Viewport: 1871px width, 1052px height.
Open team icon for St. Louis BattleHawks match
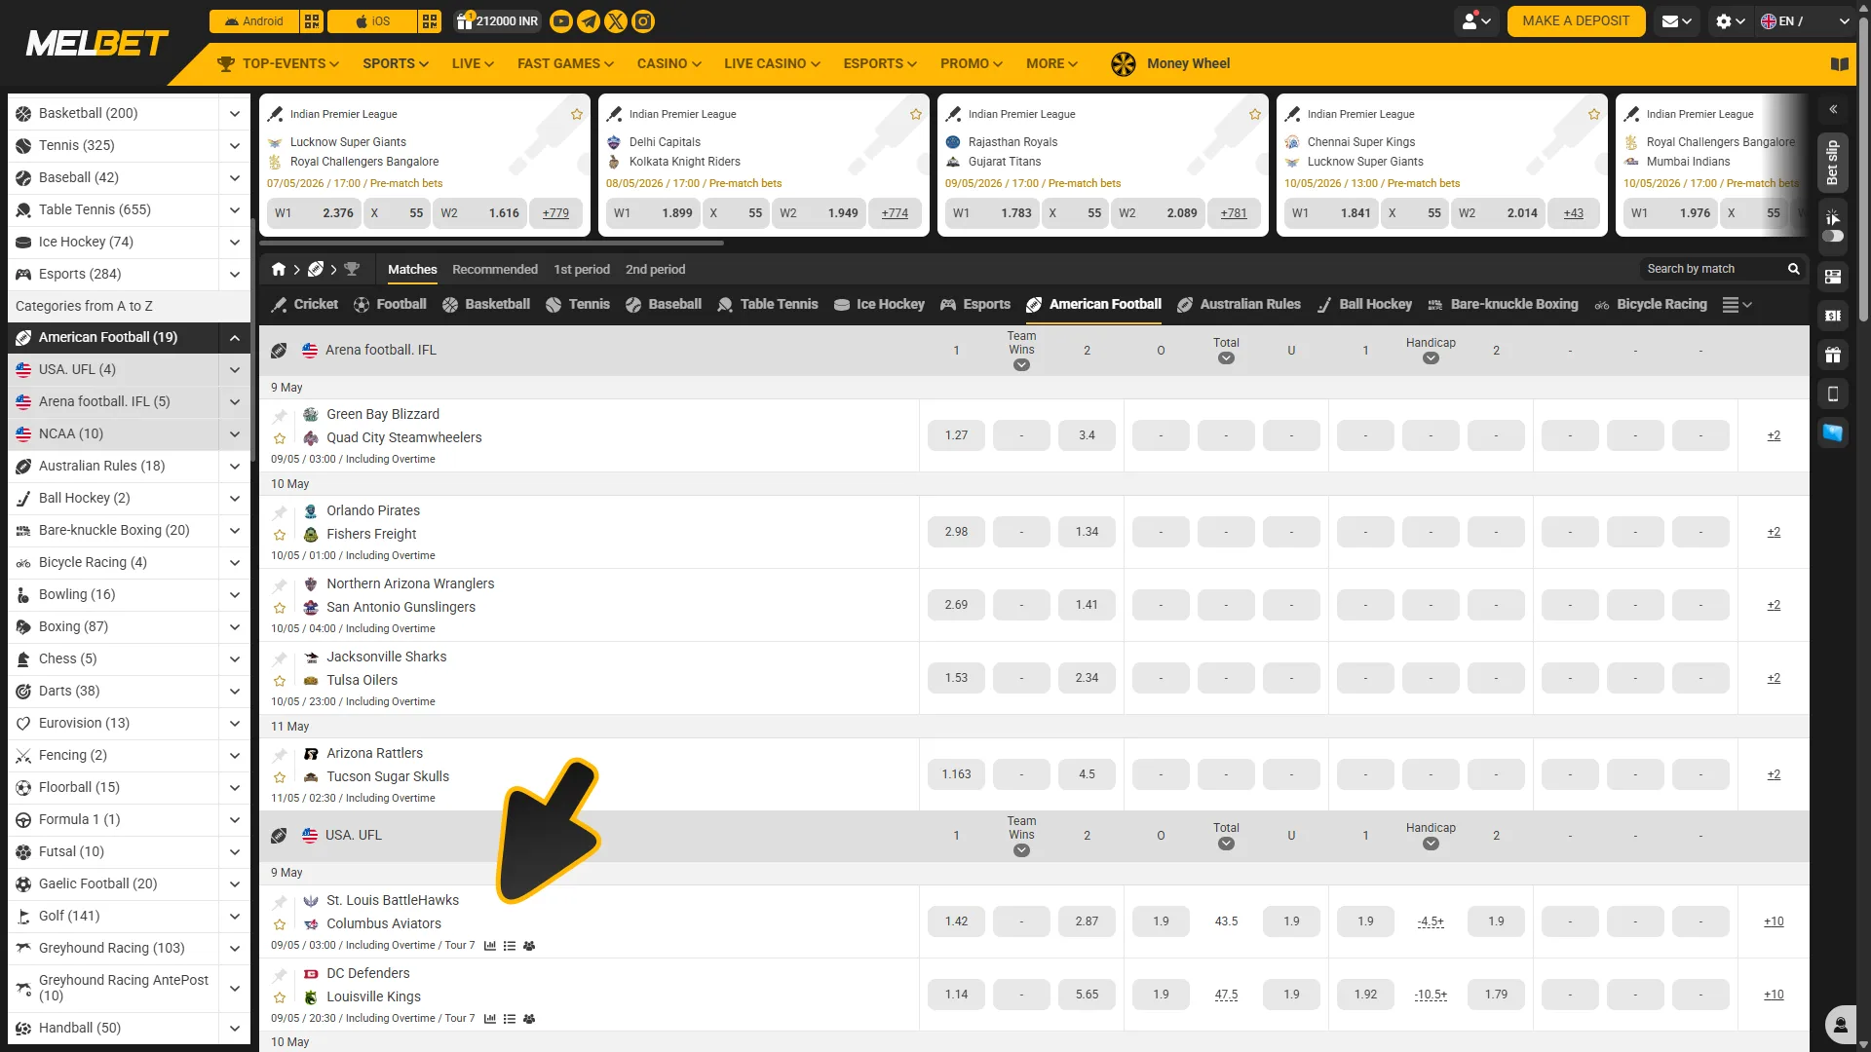point(529,946)
